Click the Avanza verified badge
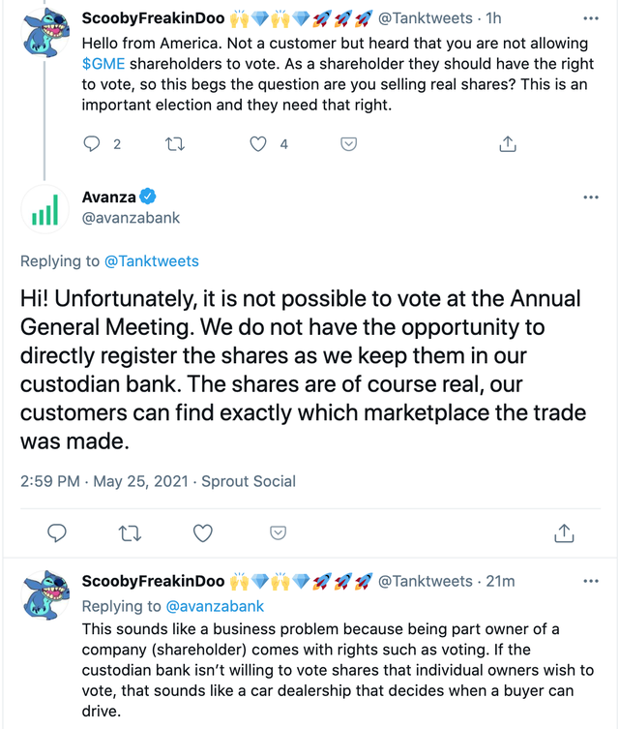This screenshot has width=619, height=729. 148,197
